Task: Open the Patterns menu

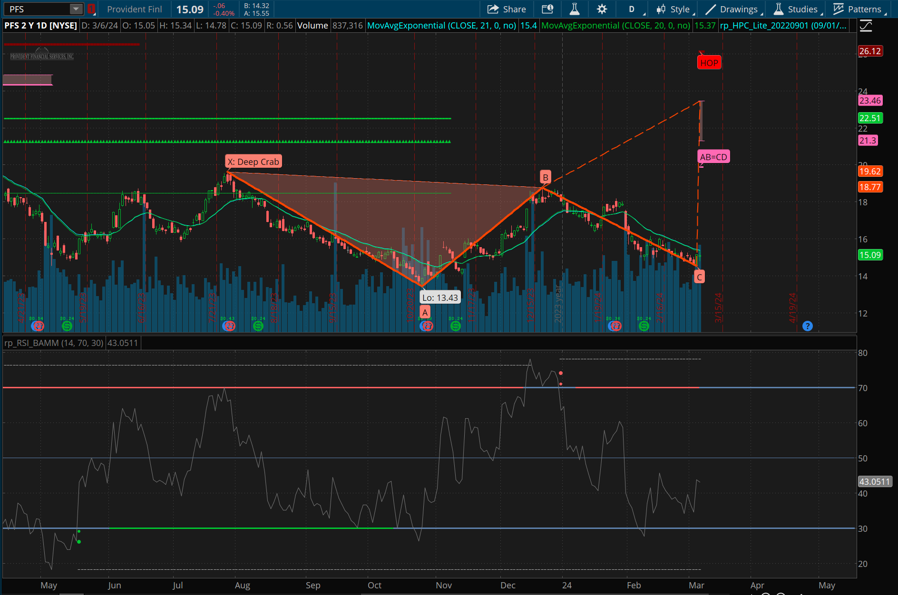Action: pyautogui.click(x=859, y=9)
